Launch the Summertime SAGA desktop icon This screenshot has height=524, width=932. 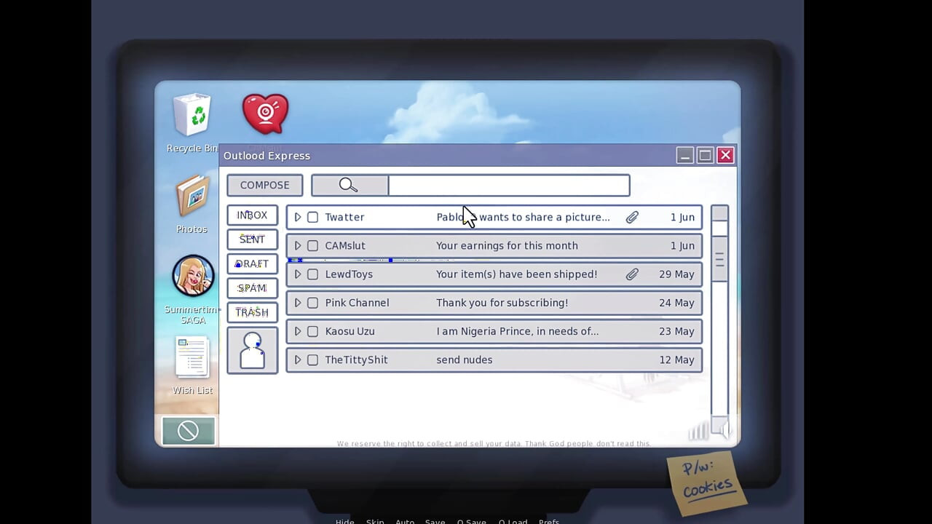point(193,277)
